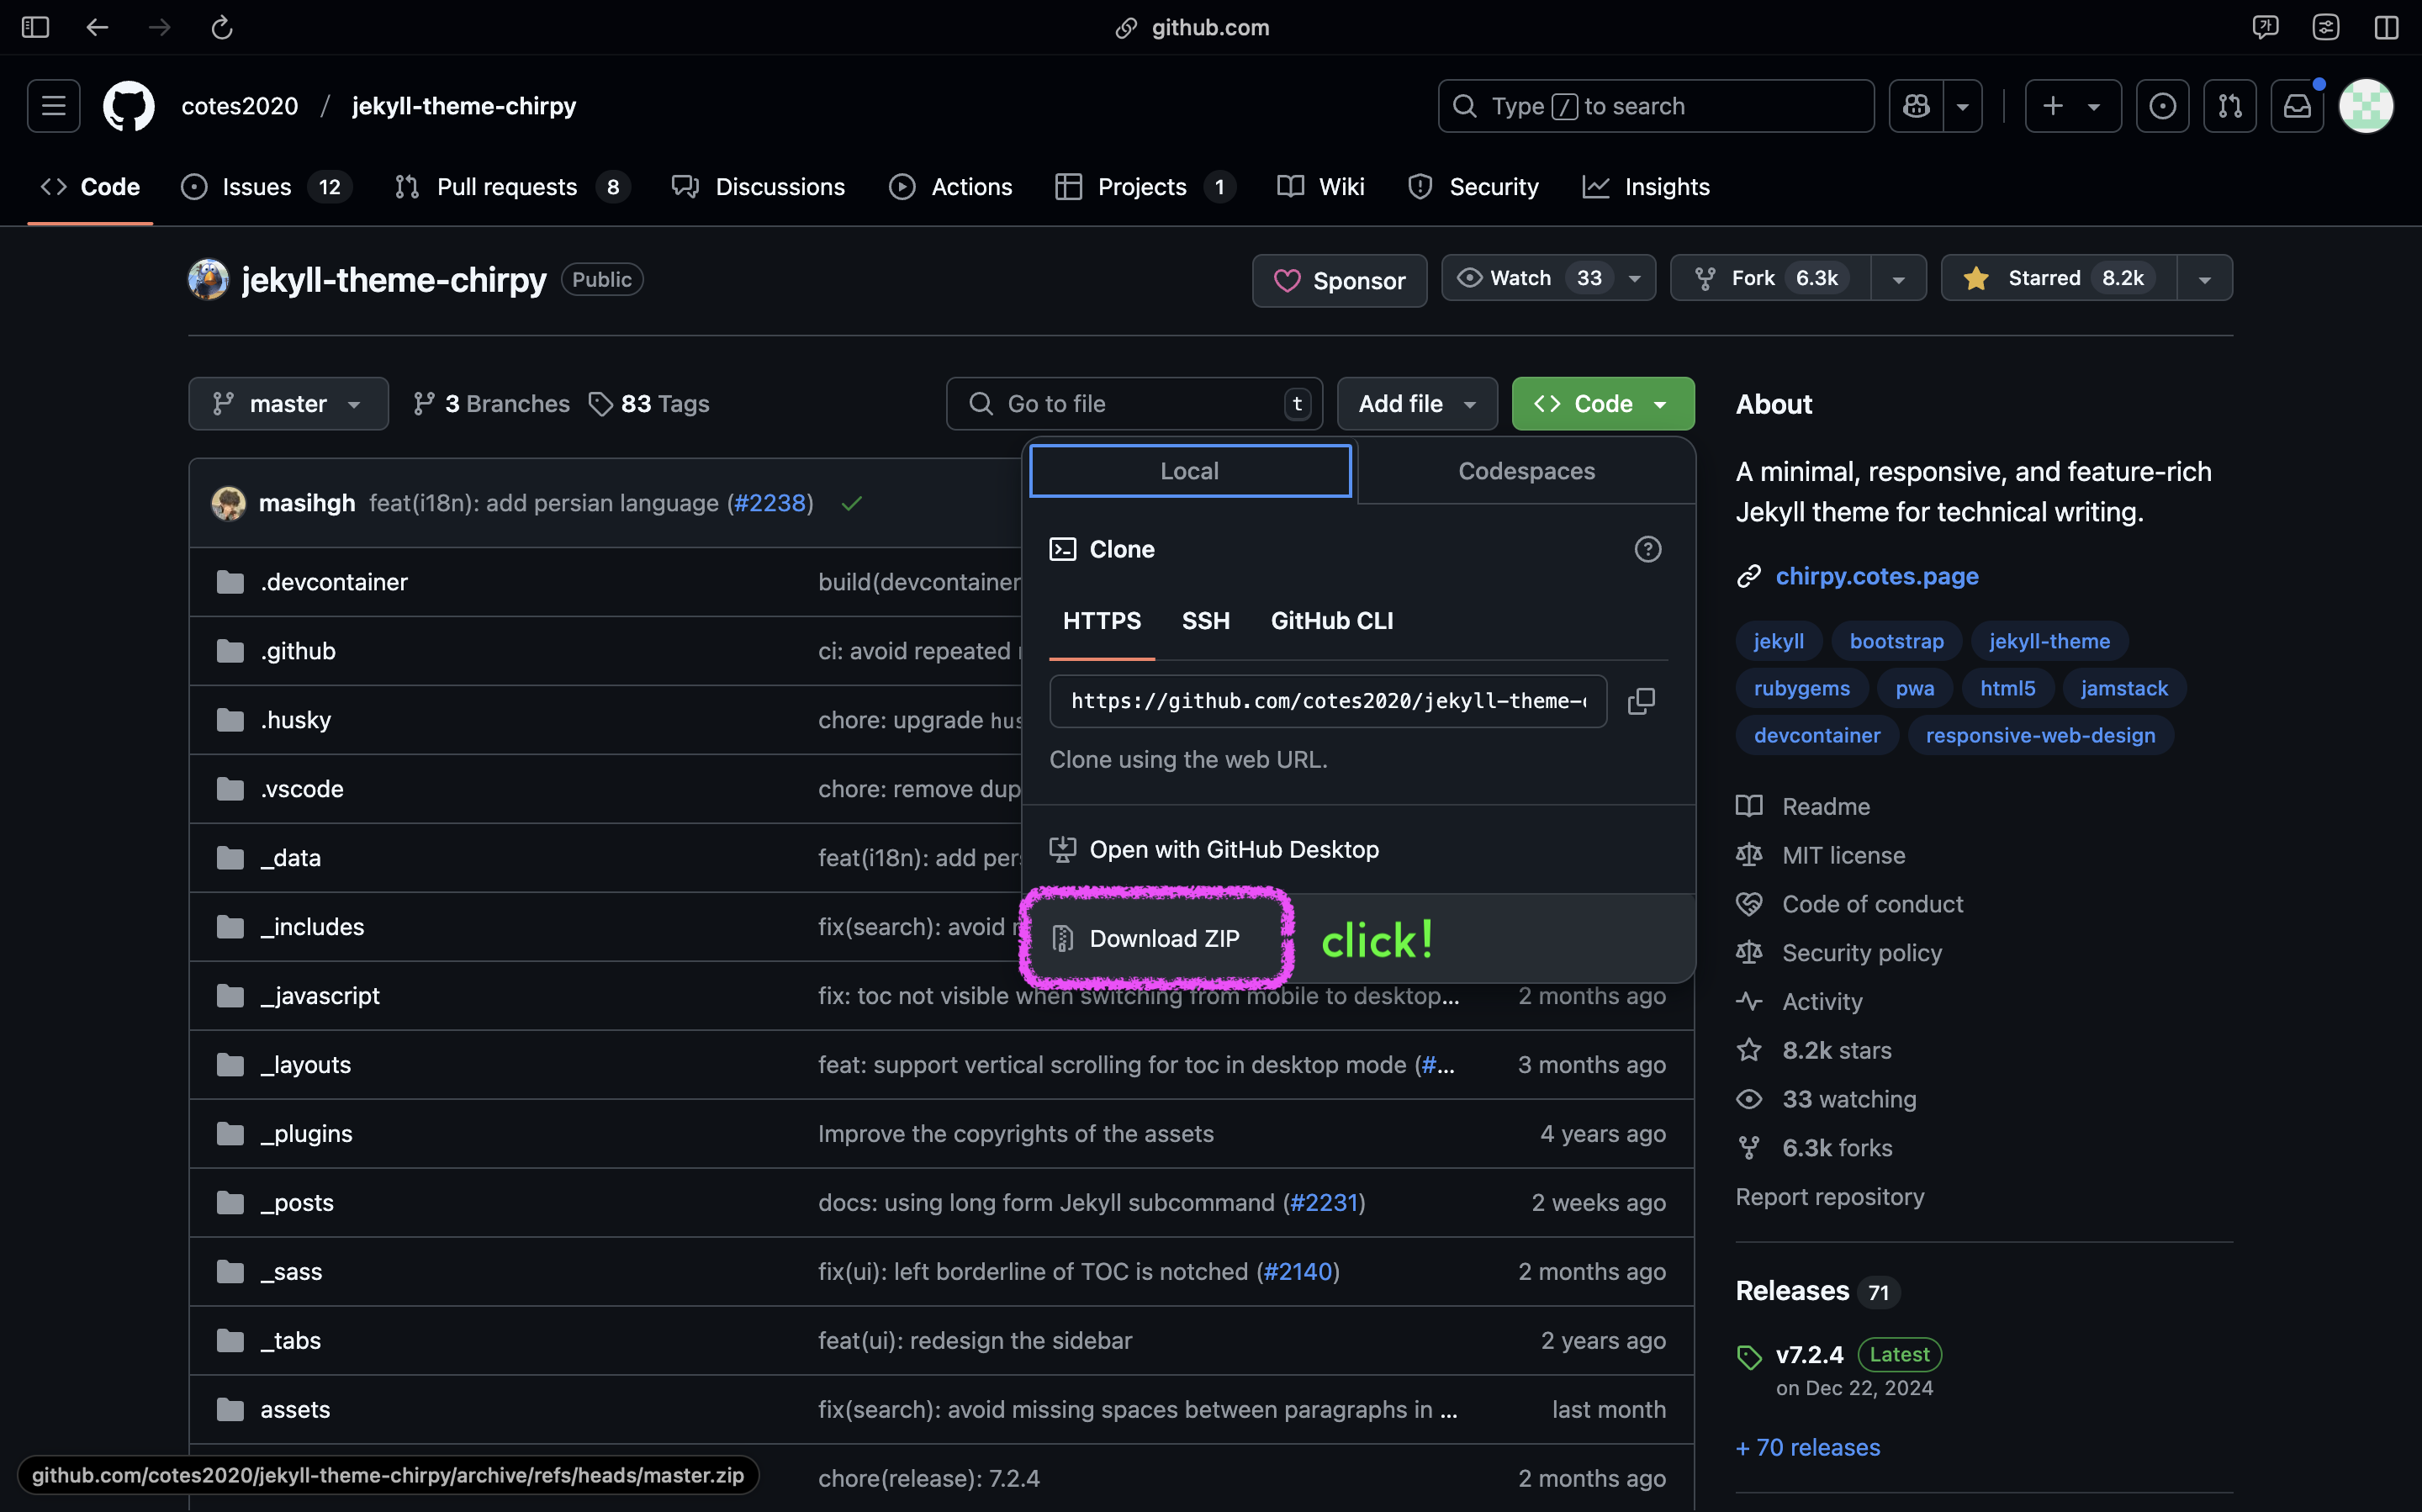Open the Projects tab
Viewport: 2422px width, 1512px height.
(x=1144, y=187)
